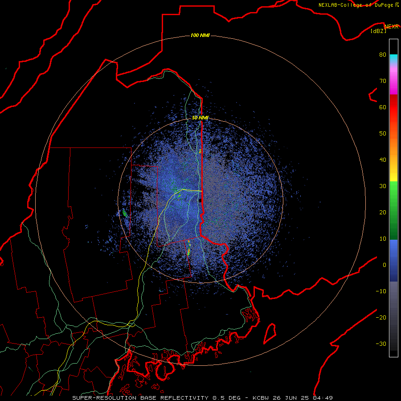This screenshot has height=401, width=401.
Task: Click the -10 value on the dBZ scale
Action: point(381,291)
